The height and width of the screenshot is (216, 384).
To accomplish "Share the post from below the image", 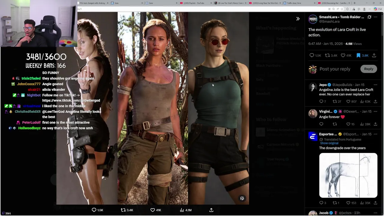I will coord(211,210).
